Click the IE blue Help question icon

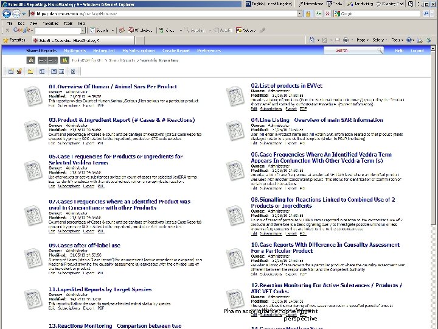[x=409, y=40]
